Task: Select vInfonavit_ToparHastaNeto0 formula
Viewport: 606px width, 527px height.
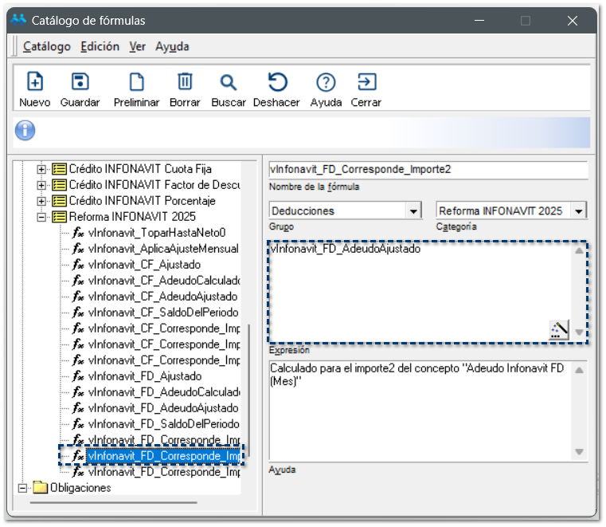Action: [157, 233]
